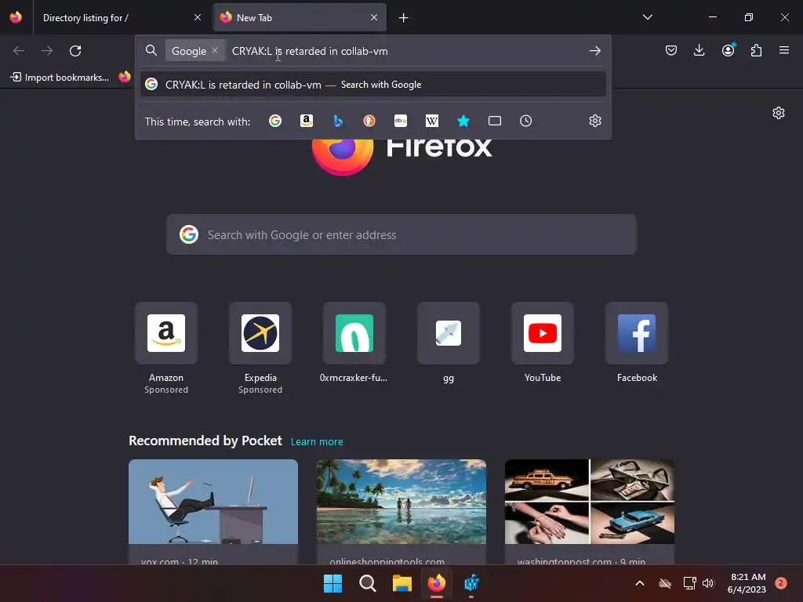Click Import bookmarks in bookmarks toolbar

(x=60, y=78)
